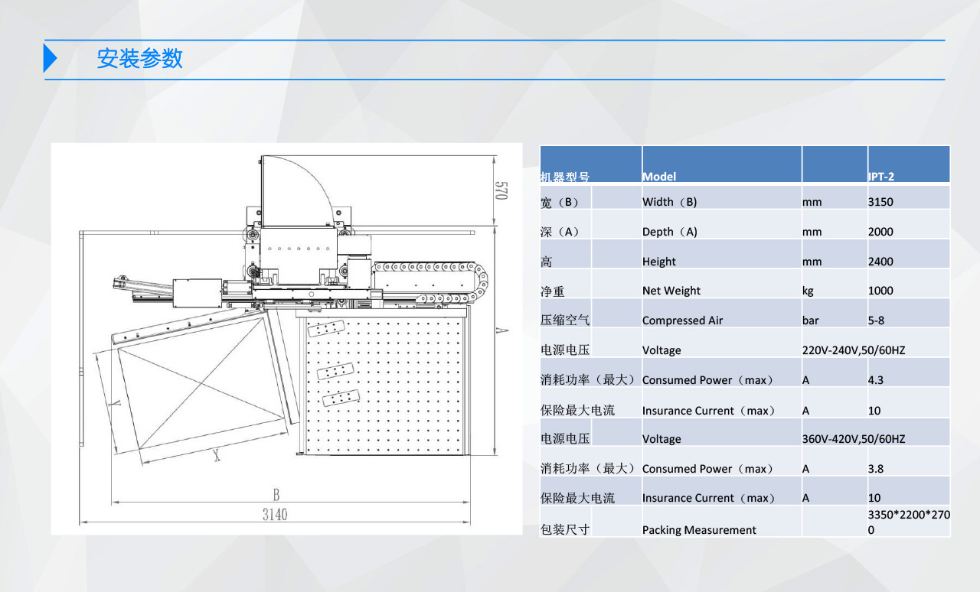The image size is (980, 592).
Task: Click the X label on the tilted panel
Action: 217,456
